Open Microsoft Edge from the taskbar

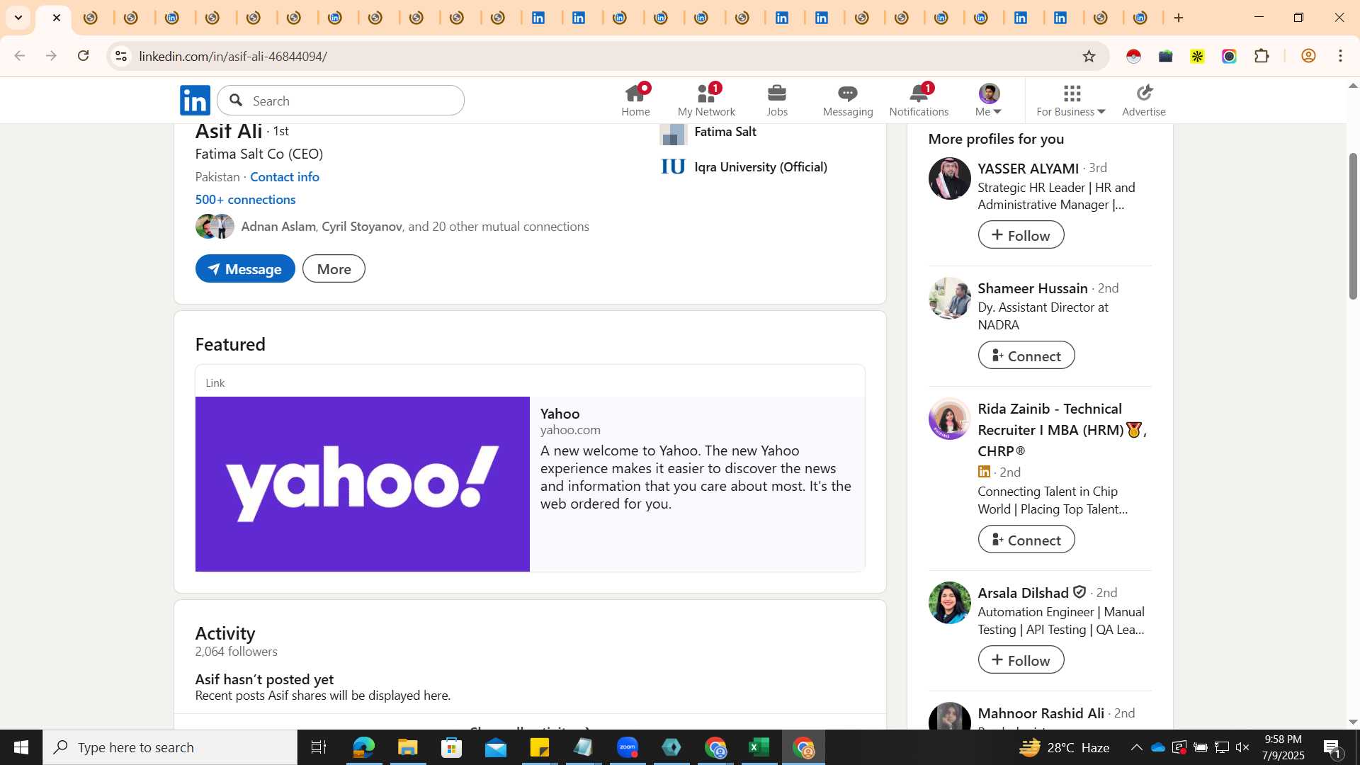363,747
